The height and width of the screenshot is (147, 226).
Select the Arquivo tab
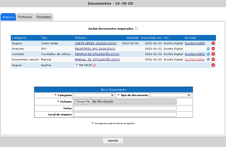[x=8, y=17]
